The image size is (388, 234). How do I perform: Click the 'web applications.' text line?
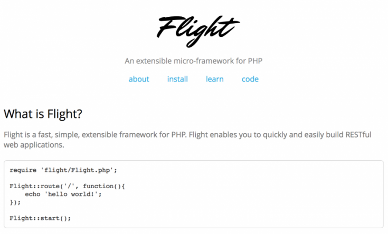pos(34,145)
